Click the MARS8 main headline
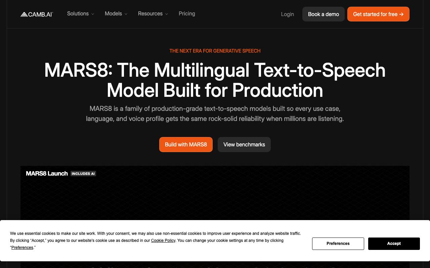430x268 pixels. pos(215,80)
